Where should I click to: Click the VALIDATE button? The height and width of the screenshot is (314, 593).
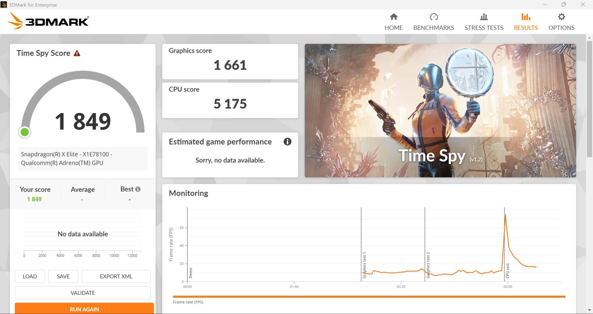[83, 293]
